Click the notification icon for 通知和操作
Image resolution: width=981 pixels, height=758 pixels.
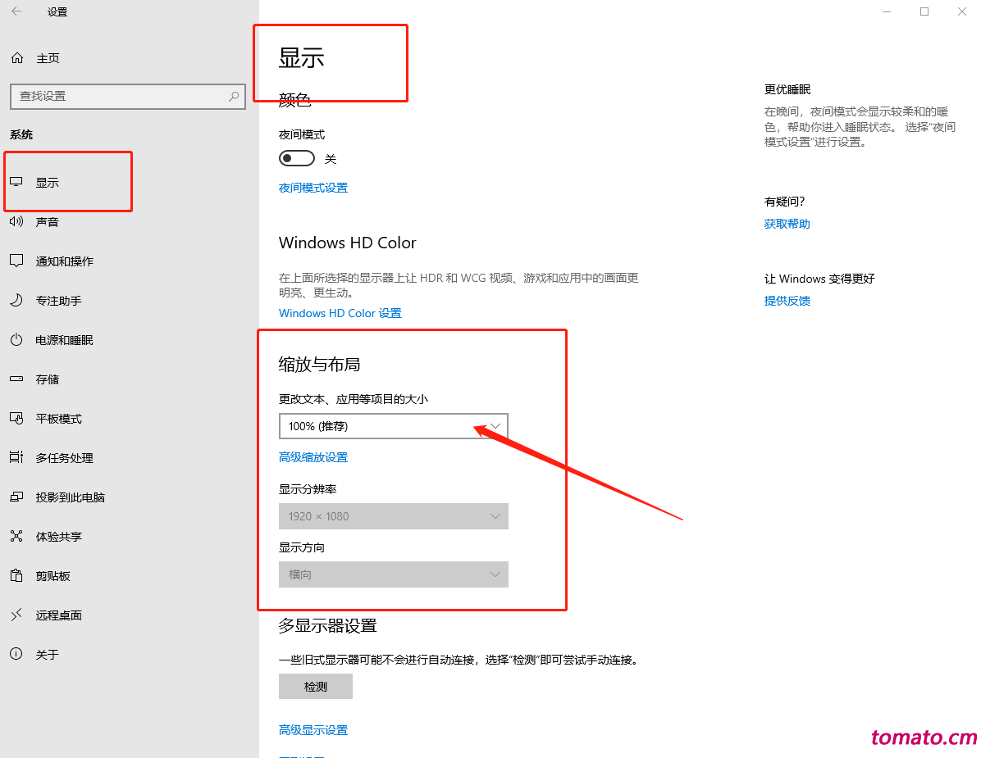pyautogui.click(x=16, y=261)
